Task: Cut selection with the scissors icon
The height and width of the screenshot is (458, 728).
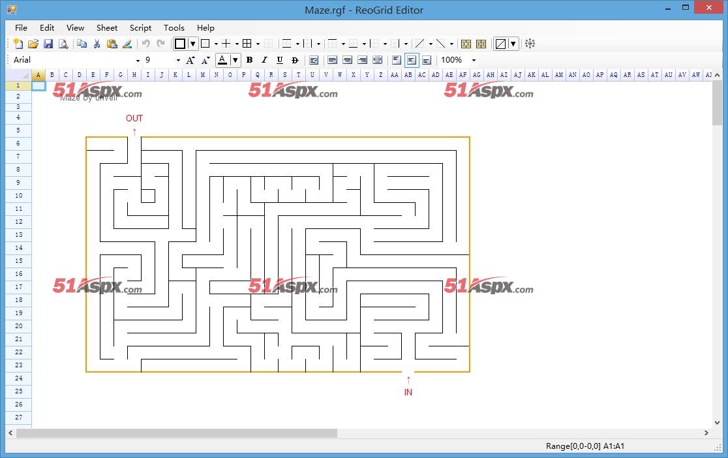Action: coord(97,44)
